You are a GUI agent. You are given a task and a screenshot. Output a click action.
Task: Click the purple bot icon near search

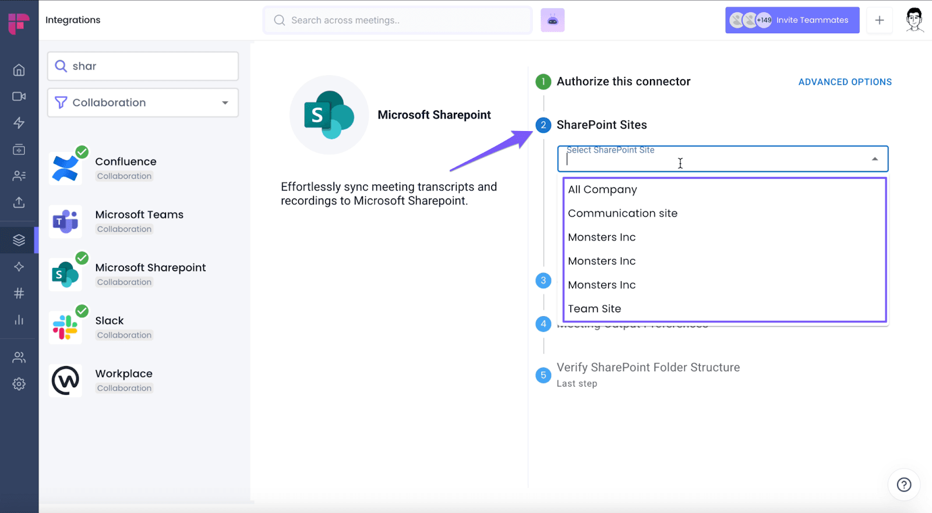click(552, 20)
